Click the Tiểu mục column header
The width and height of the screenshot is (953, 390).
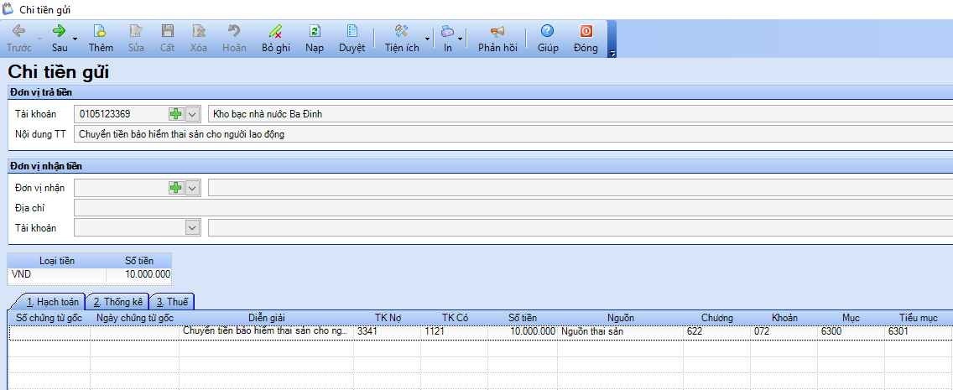point(919,318)
